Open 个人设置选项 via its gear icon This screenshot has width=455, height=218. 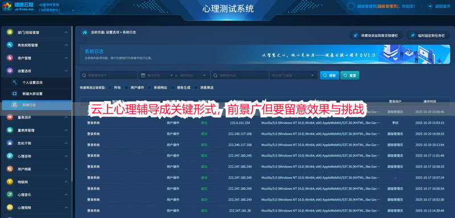click(14, 82)
